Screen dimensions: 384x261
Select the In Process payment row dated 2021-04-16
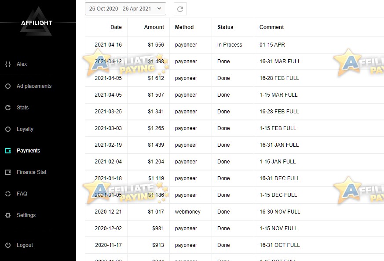234,45
